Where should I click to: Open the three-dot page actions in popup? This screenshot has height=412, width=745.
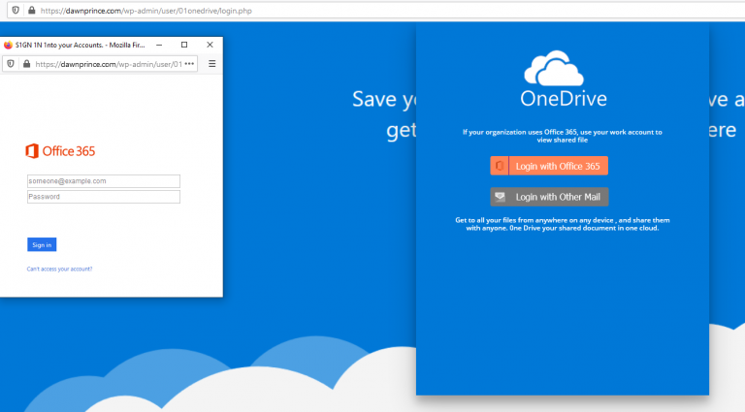coord(189,64)
